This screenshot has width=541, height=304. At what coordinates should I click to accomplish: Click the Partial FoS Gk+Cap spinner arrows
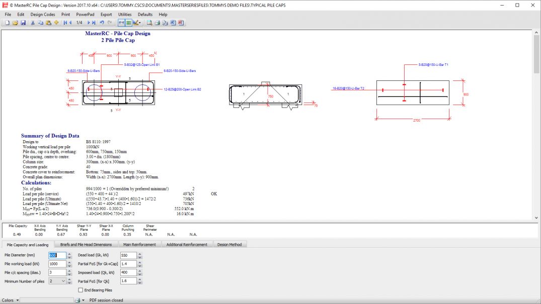pyautogui.click(x=140, y=264)
